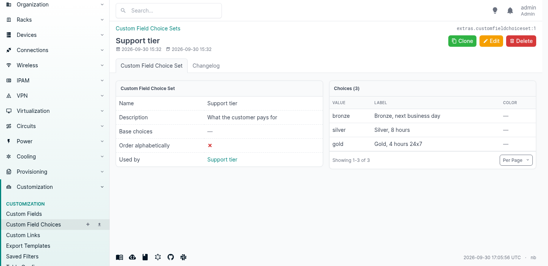Viewport: 548px width, 266px height.
Task: Click the Organization building icon in sidebar
Action: tap(9, 5)
